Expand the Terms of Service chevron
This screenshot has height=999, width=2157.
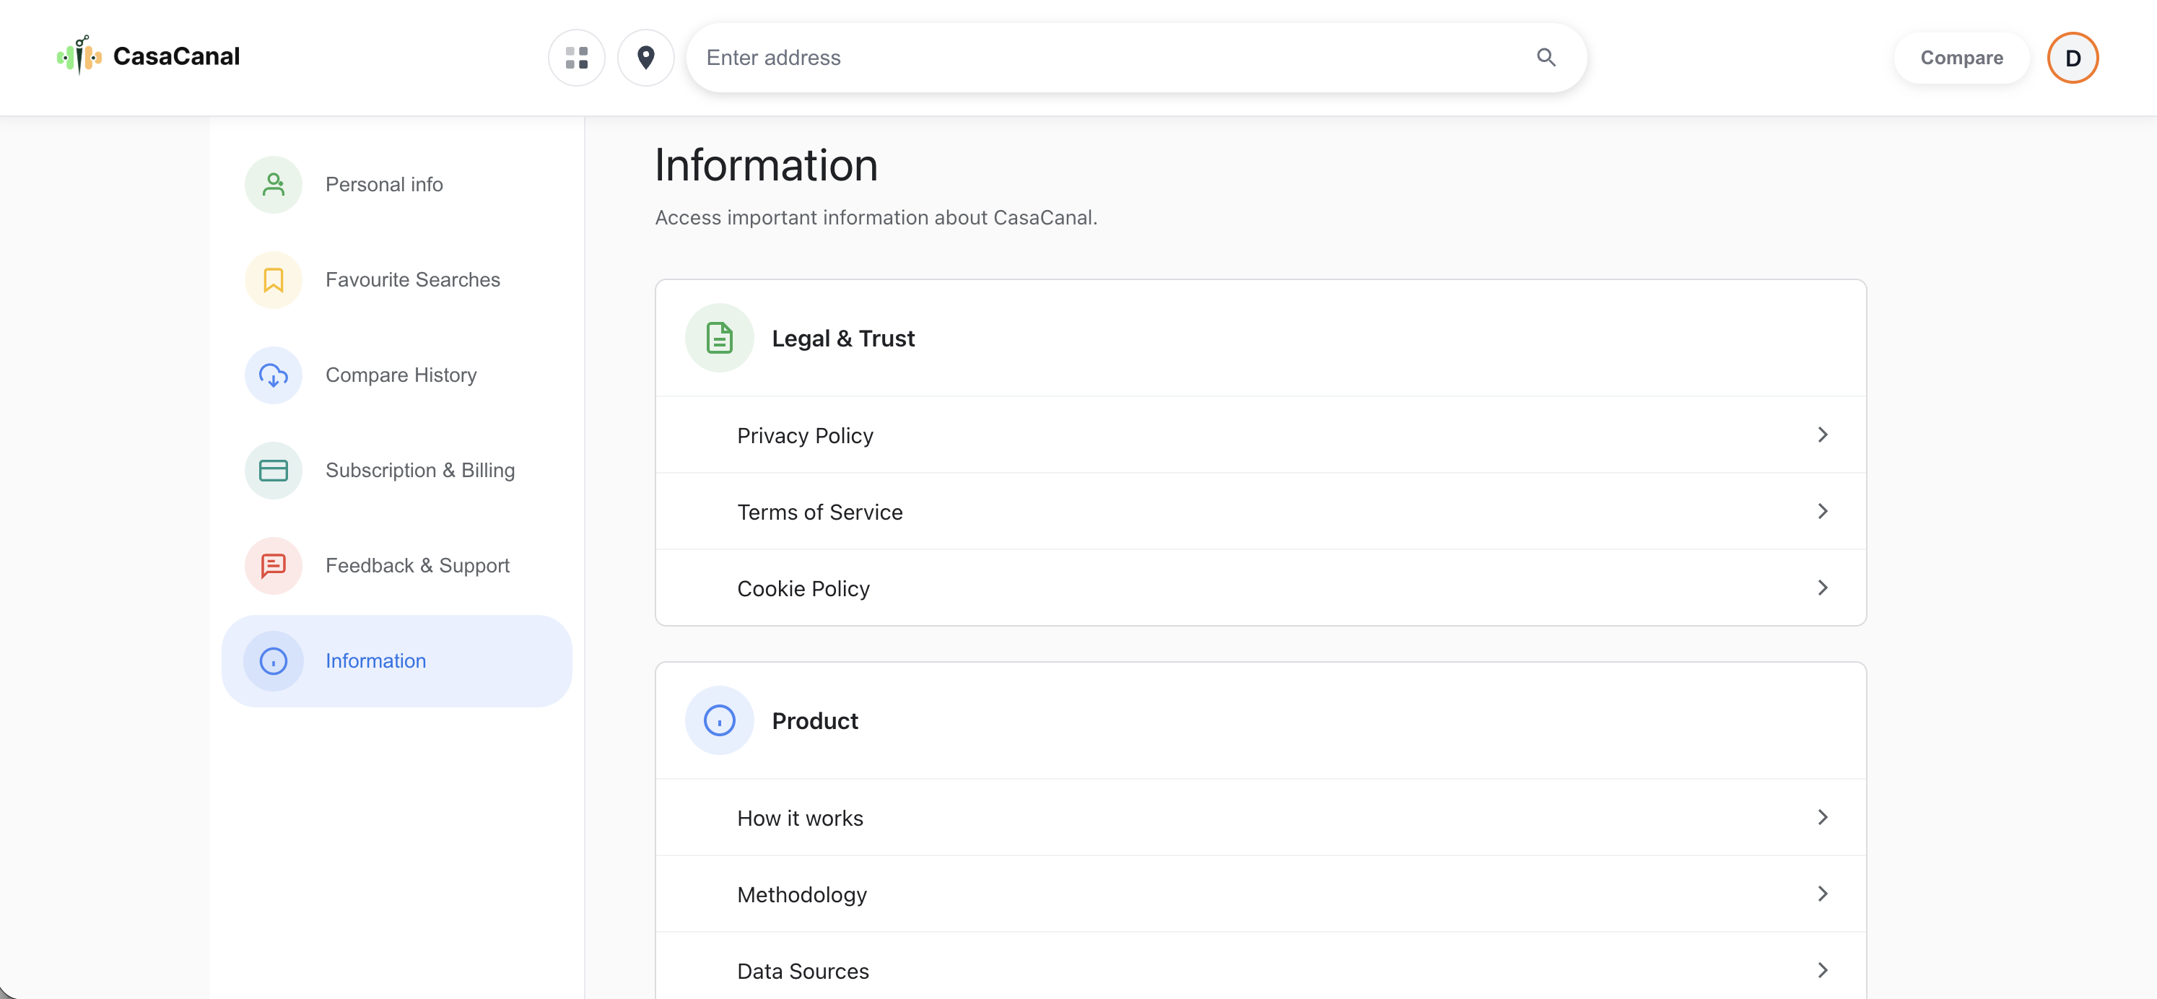pyautogui.click(x=1822, y=512)
